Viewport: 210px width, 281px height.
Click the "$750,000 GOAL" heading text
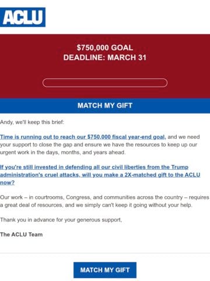105,47
